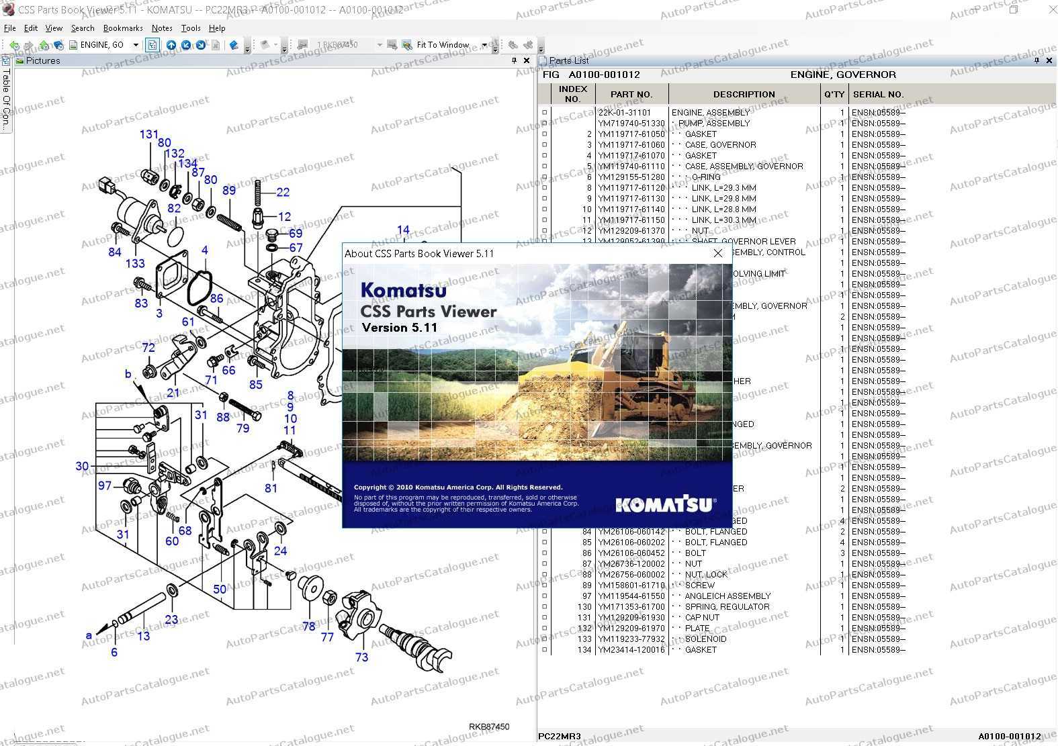The image size is (1058, 746).
Task: Click the PART NO. column header
Action: point(631,94)
